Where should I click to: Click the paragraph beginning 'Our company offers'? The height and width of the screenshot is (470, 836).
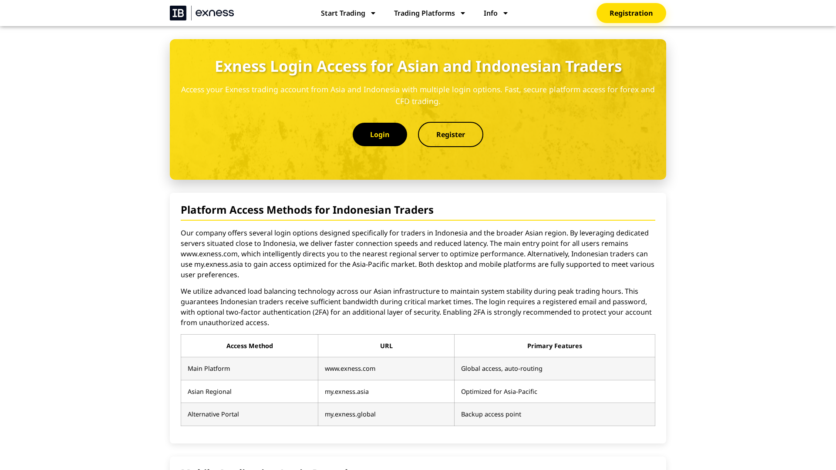click(x=418, y=254)
